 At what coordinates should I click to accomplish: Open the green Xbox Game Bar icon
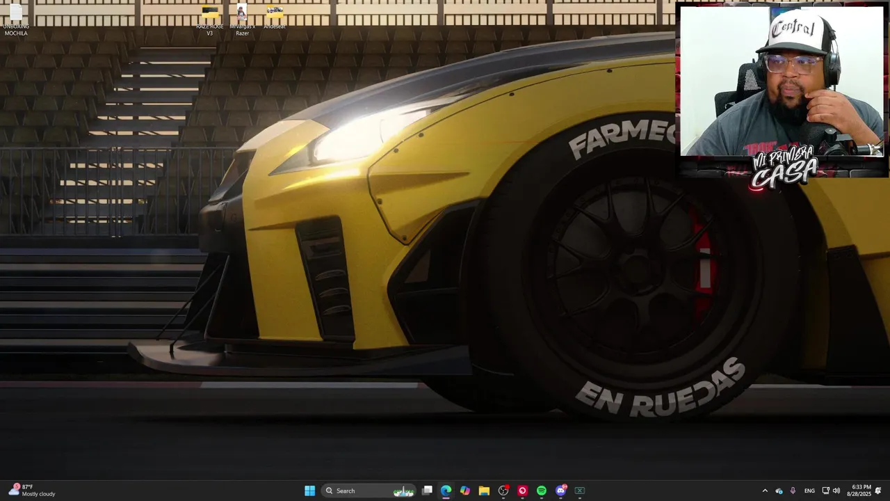pyautogui.click(x=579, y=491)
